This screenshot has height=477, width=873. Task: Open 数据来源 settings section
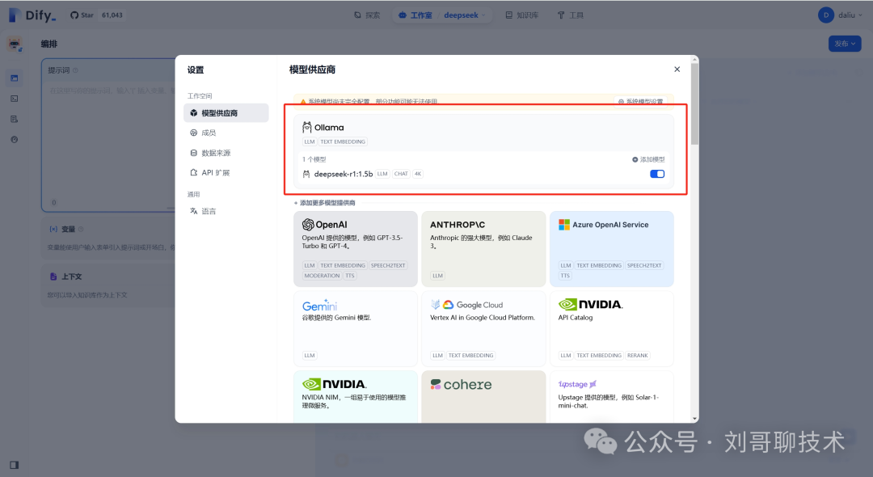(x=226, y=153)
